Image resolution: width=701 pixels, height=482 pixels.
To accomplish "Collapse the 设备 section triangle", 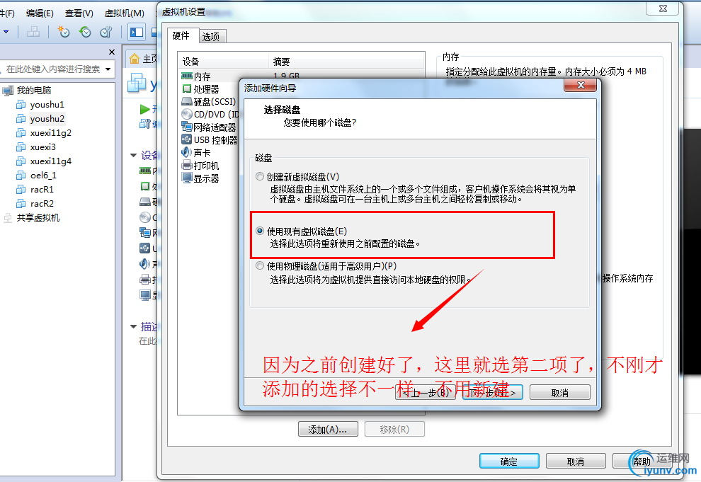I will [x=133, y=156].
